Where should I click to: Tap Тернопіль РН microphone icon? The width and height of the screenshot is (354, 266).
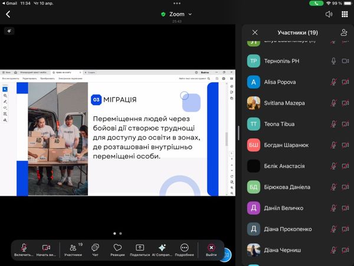tap(333, 61)
